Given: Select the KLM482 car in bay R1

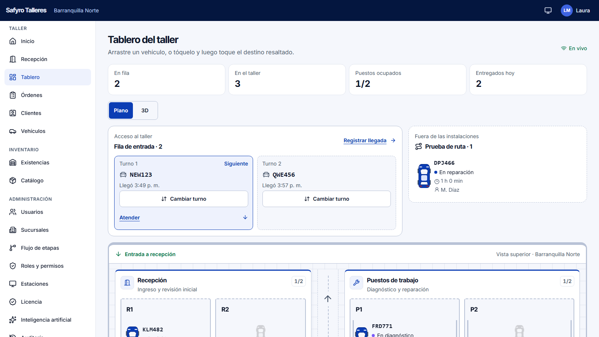Looking at the screenshot, I should click(x=133, y=332).
